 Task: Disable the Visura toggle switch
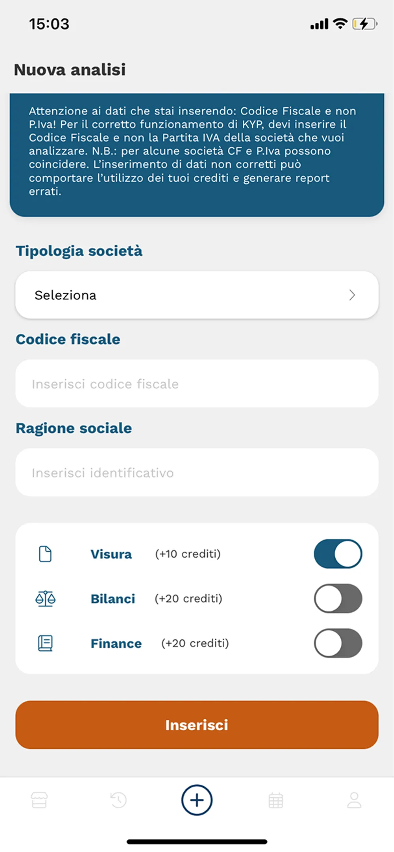pos(338,554)
